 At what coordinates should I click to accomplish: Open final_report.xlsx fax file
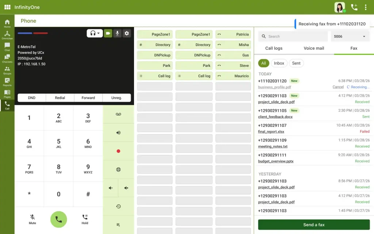pyautogui.click(x=271, y=132)
